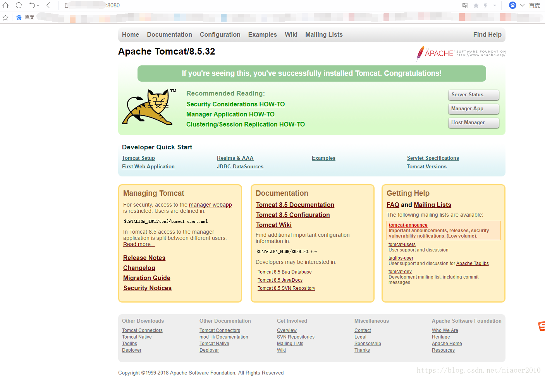
Task: Open the taglibs-user mailing list link
Action: coord(401,258)
